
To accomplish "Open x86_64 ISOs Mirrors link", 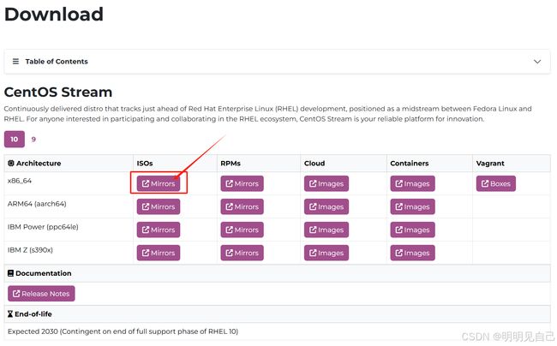I will click(x=159, y=183).
